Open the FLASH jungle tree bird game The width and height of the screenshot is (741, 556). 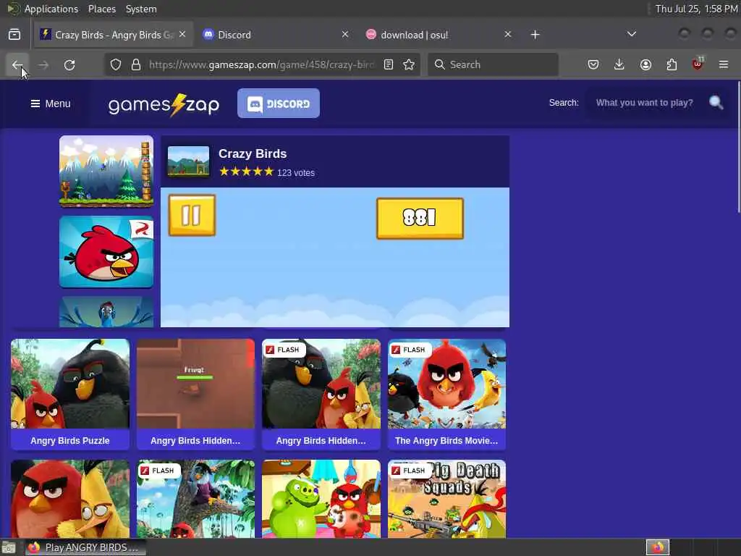point(195,499)
